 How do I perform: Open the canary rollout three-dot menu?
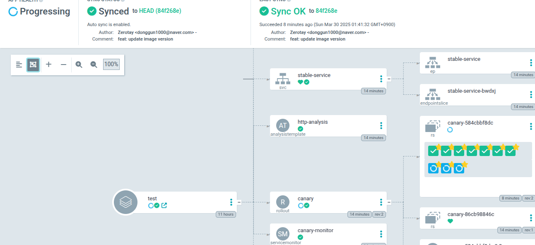(x=381, y=202)
